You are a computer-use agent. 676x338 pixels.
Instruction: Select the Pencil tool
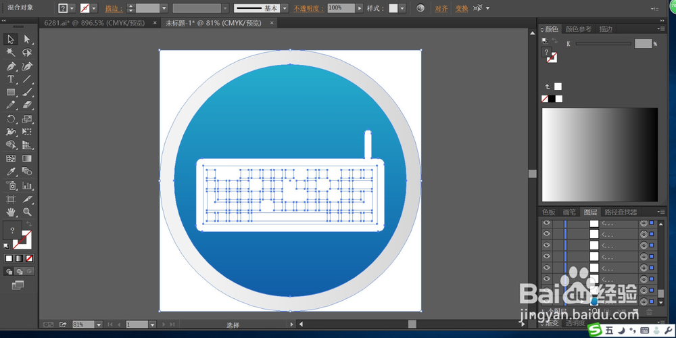click(11, 105)
